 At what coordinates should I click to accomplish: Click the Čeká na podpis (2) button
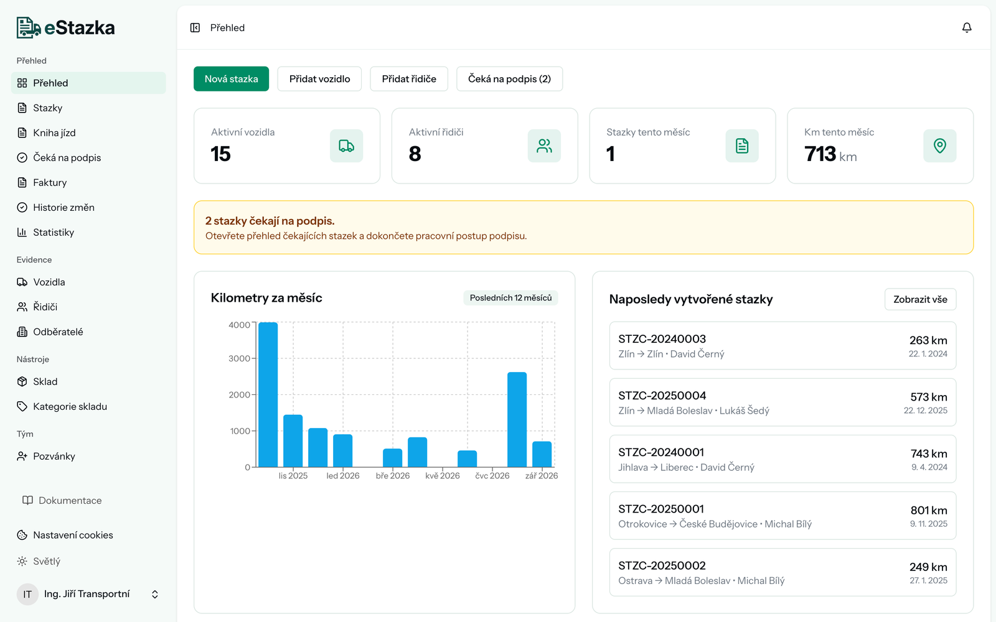[509, 79]
